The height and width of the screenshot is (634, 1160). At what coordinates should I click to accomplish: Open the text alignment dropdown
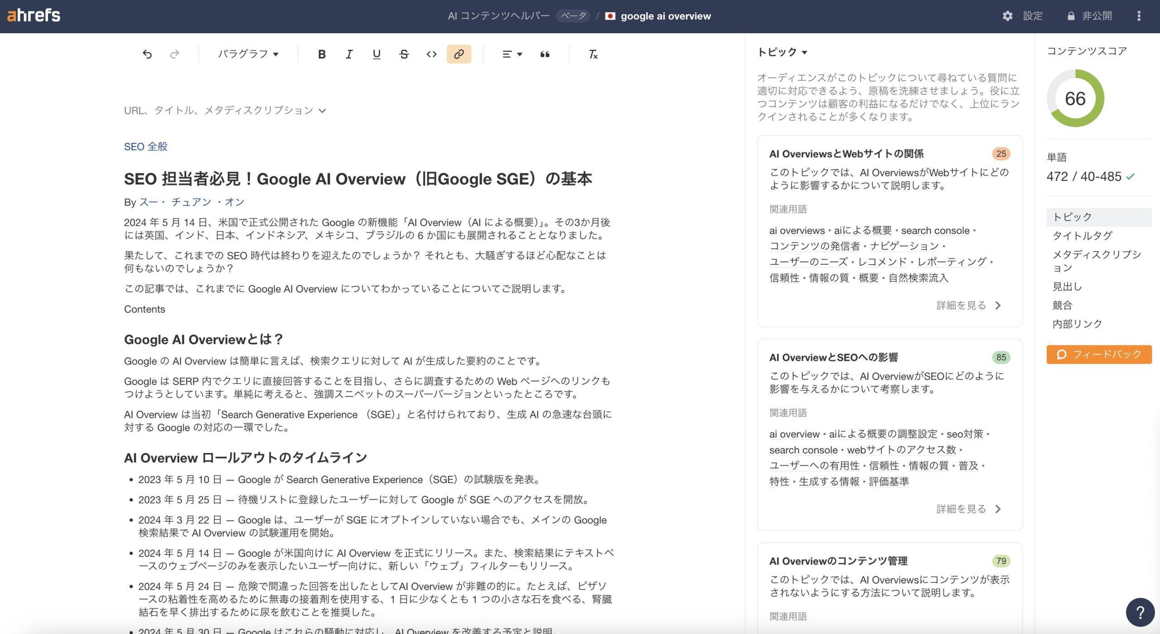tap(512, 54)
